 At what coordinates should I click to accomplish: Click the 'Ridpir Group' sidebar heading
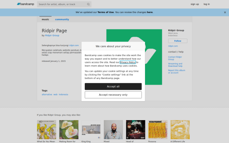(176, 31)
